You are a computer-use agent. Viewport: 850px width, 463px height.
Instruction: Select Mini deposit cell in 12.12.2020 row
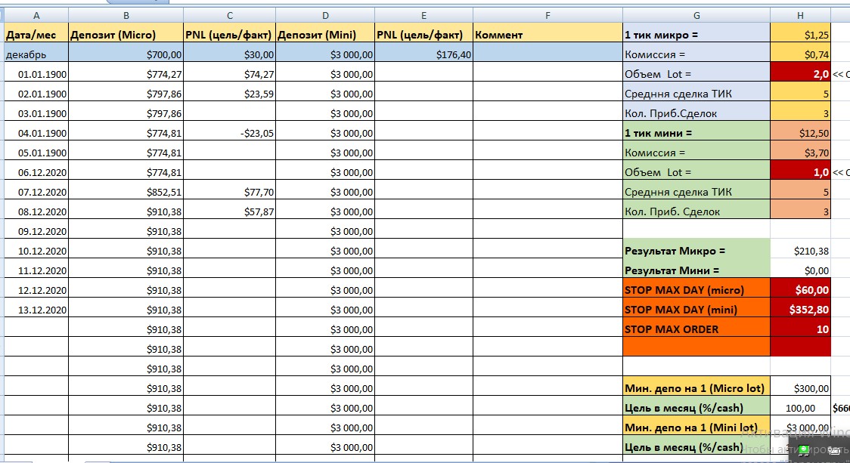click(x=325, y=288)
